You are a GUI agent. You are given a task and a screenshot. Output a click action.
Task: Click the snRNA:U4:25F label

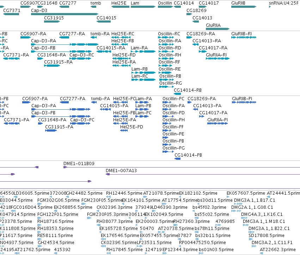pyautogui.click(x=283, y=3)
